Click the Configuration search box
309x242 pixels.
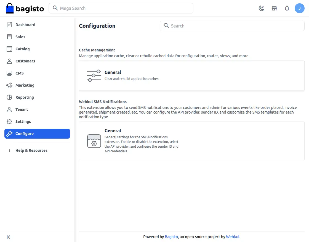232,26
